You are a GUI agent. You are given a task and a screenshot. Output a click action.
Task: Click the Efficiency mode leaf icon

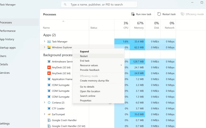182,14
